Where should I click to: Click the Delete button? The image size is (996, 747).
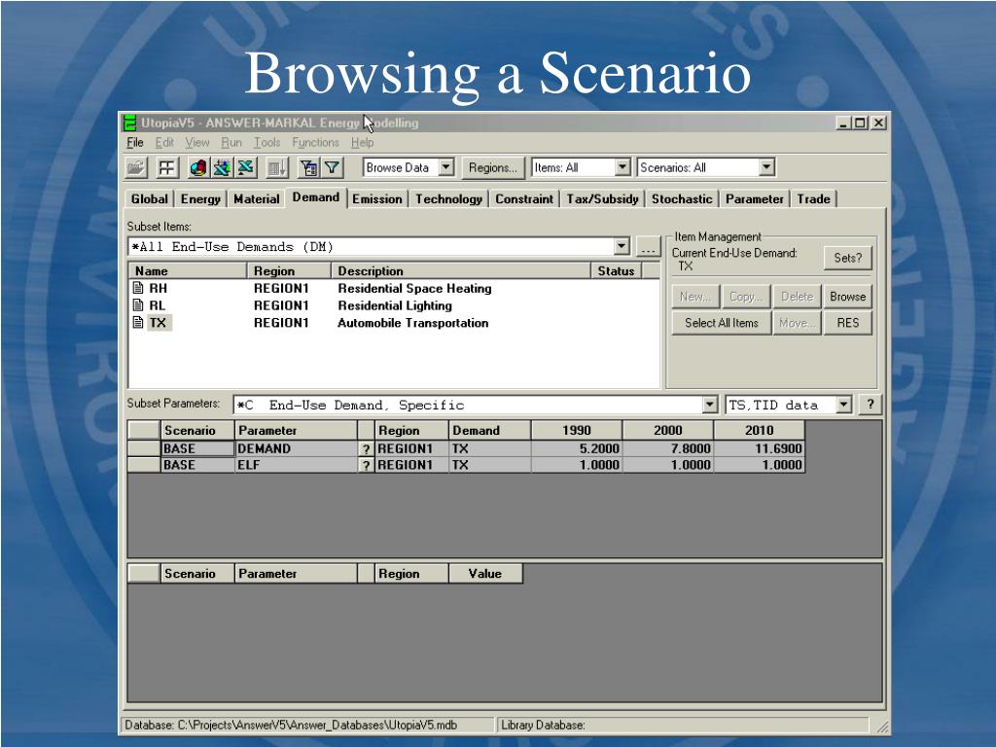pyautogui.click(x=797, y=296)
